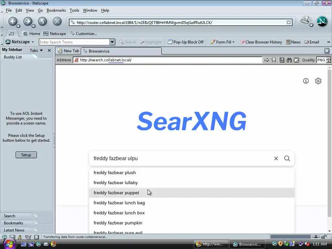This screenshot has width=332, height=249.
Task: Click the Composer icon in status bar
Action: pyautogui.click(x=28, y=237)
